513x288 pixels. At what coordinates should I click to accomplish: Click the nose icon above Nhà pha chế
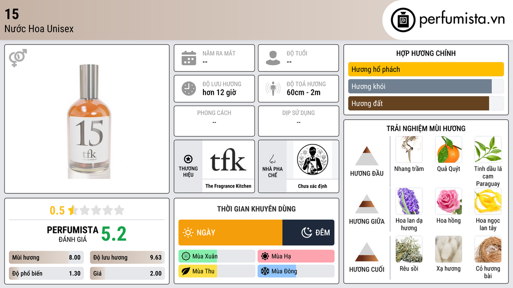[272, 159]
